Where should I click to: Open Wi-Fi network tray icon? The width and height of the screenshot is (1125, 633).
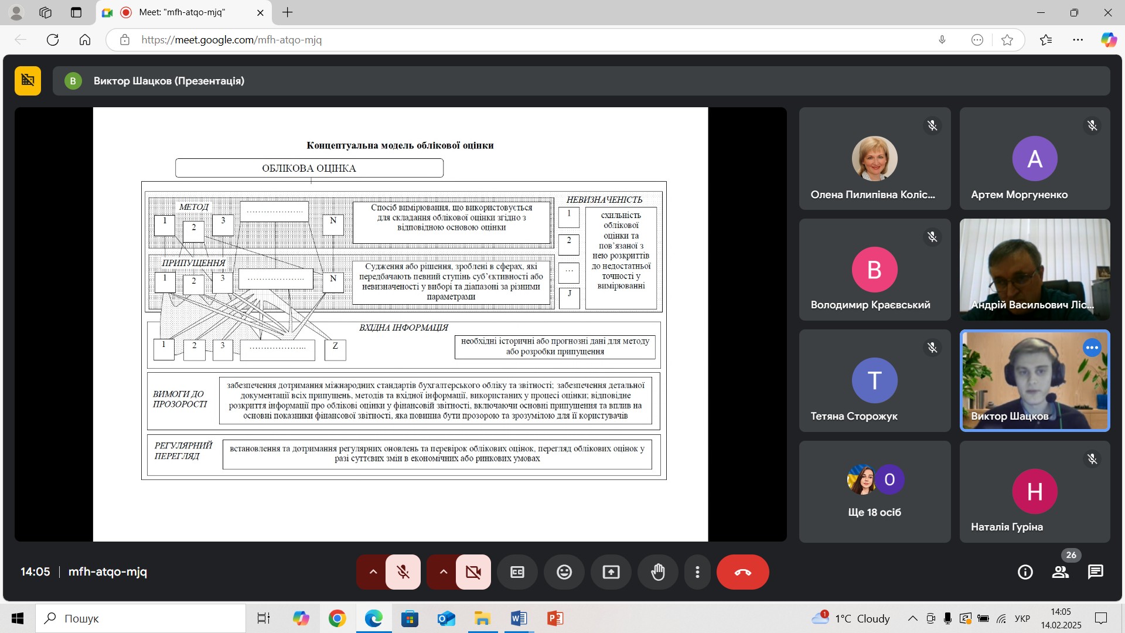1001,618
